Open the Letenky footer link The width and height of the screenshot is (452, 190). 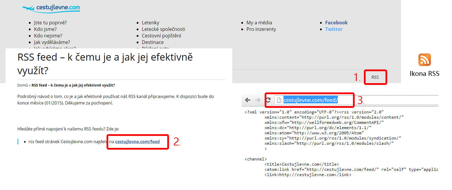(x=150, y=23)
